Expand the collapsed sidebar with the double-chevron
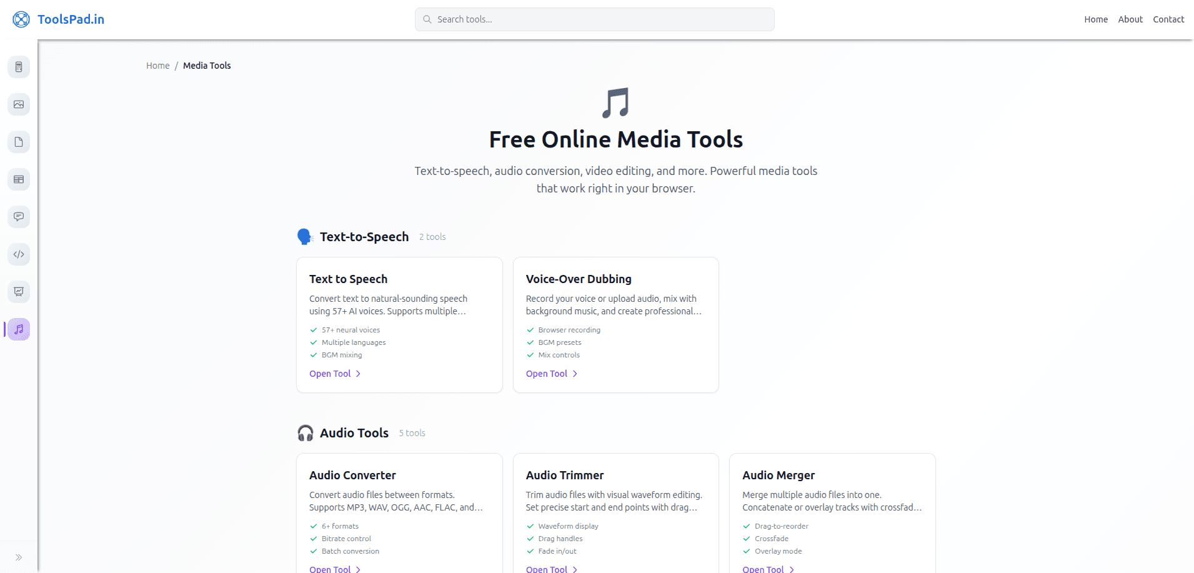1194x573 pixels. pos(19,557)
